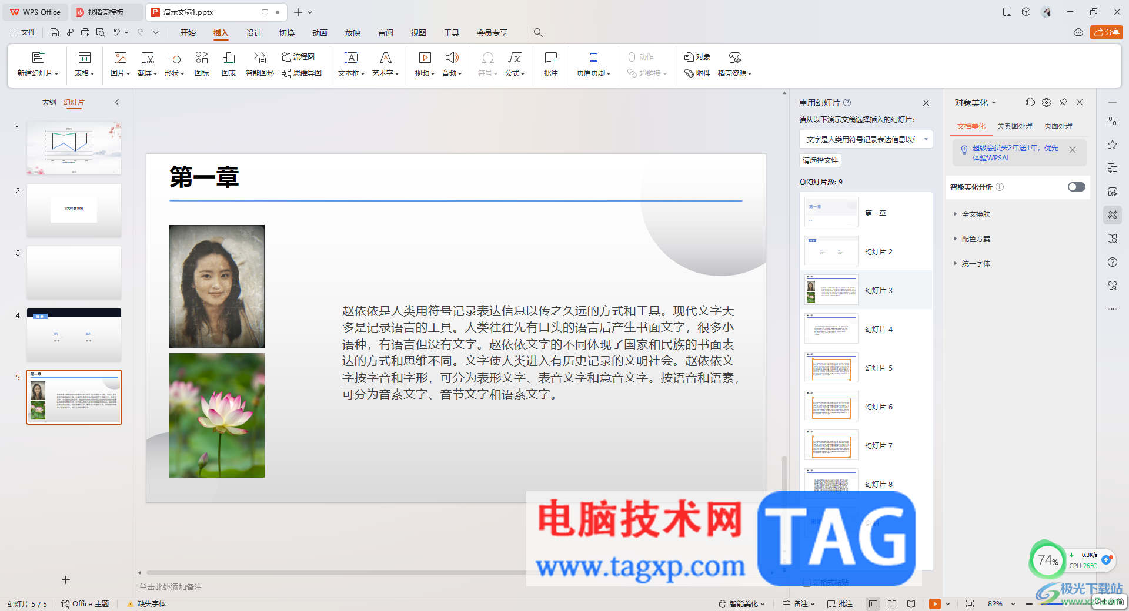Switch to the 设计 ribbon tab
Image resolution: width=1129 pixels, height=611 pixels.
[253, 33]
